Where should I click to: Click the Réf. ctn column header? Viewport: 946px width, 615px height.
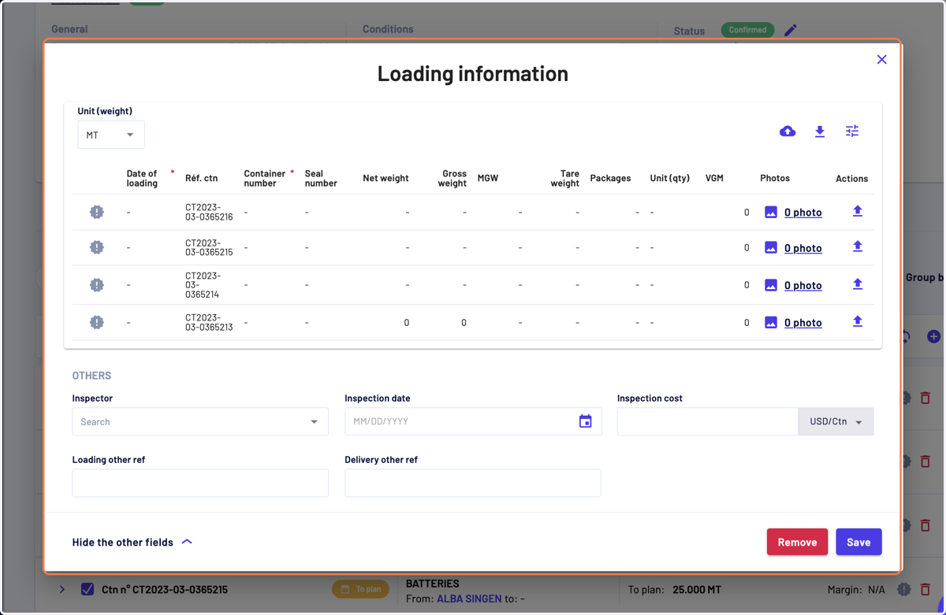(201, 178)
